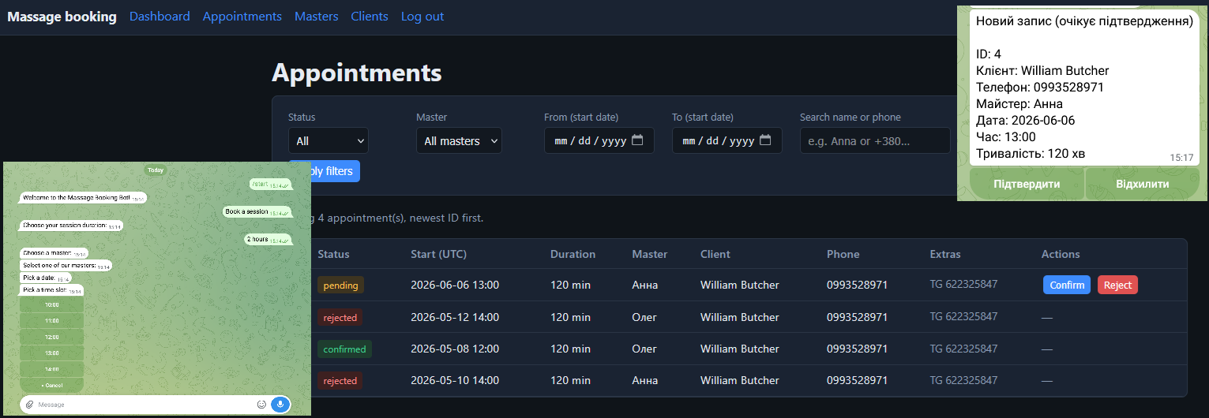Focus the Search name or phone field
This screenshot has height=418, width=1209.
[875, 140]
